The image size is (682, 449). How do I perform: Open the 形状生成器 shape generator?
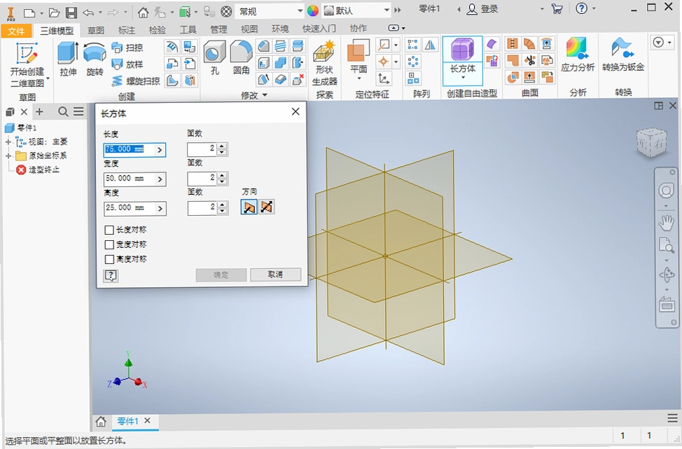pyautogui.click(x=324, y=64)
